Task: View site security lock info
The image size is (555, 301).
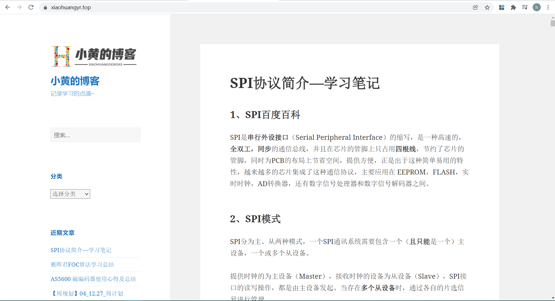Action: pos(45,8)
